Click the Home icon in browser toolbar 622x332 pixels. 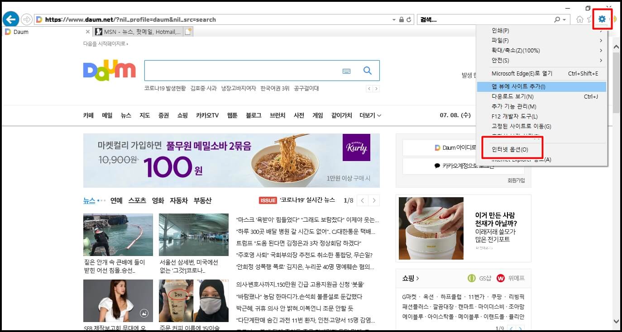(579, 19)
